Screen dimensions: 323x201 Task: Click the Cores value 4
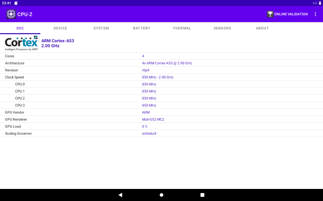[x=143, y=56]
